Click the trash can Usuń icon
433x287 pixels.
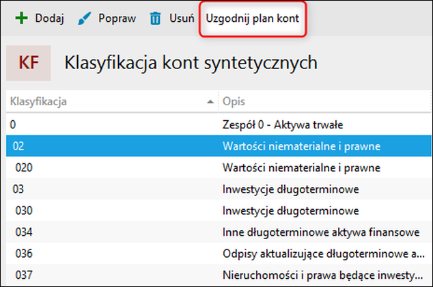click(155, 18)
